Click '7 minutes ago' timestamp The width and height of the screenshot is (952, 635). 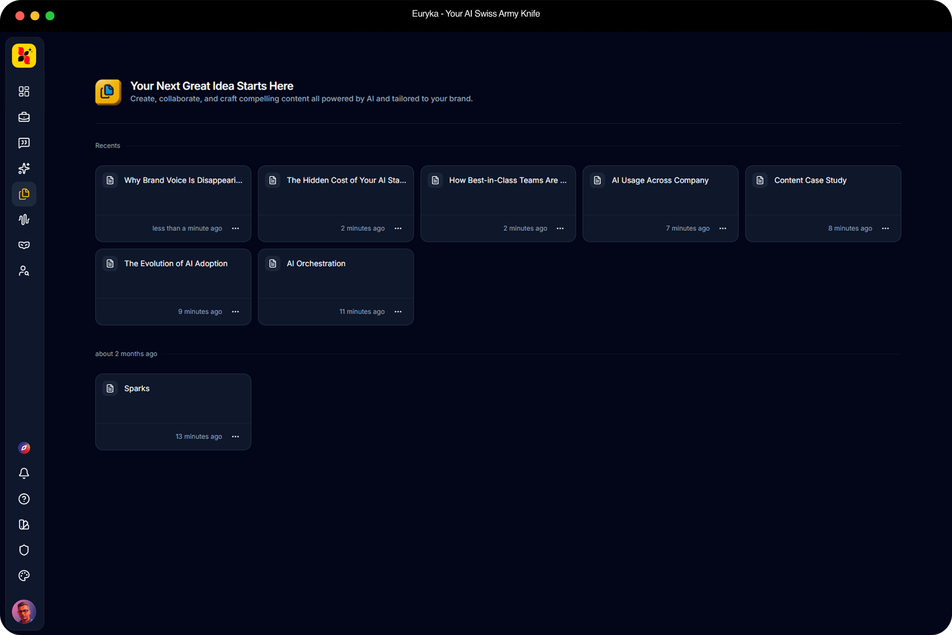688,229
